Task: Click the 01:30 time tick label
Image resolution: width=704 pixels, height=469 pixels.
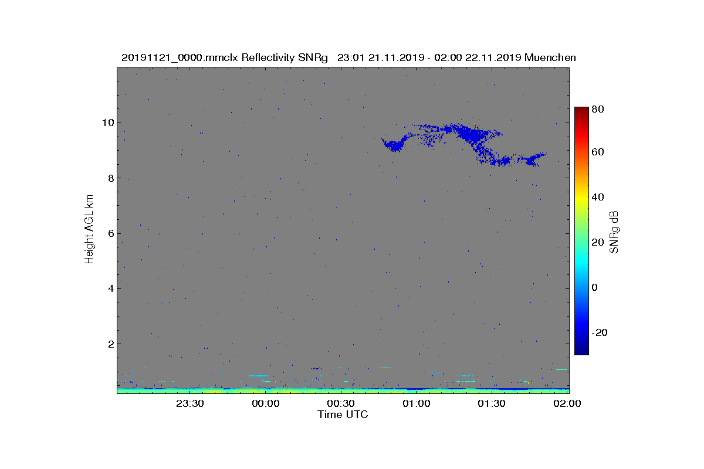Action: point(492,403)
